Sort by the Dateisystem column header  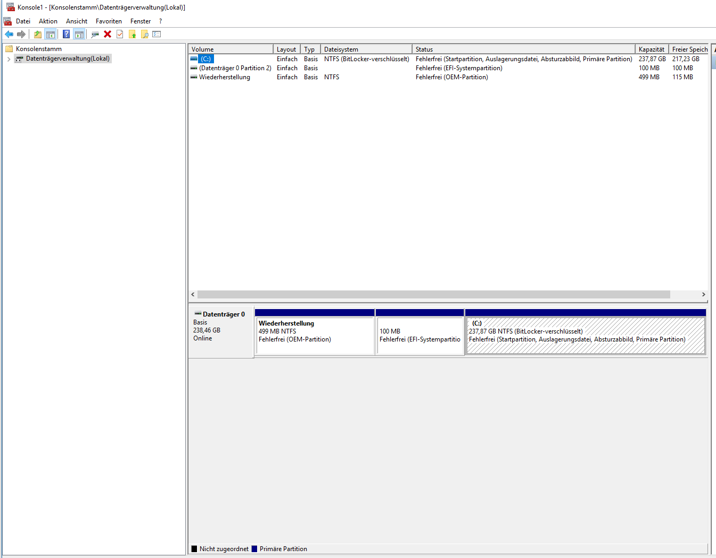(x=366, y=49)
